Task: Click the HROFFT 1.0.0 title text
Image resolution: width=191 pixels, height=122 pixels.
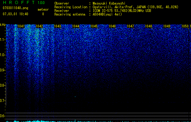Action: pos(24,2)
